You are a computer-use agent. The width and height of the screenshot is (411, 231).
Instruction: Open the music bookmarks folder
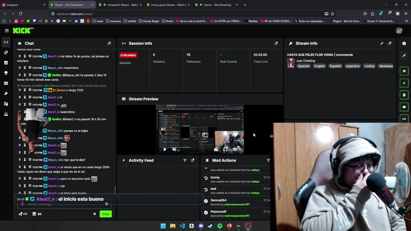98,21
